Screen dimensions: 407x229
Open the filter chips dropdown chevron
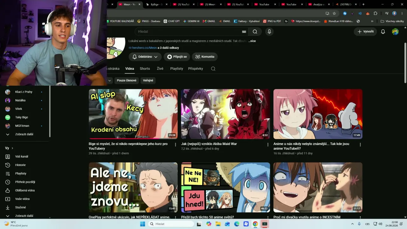(109, 80)
